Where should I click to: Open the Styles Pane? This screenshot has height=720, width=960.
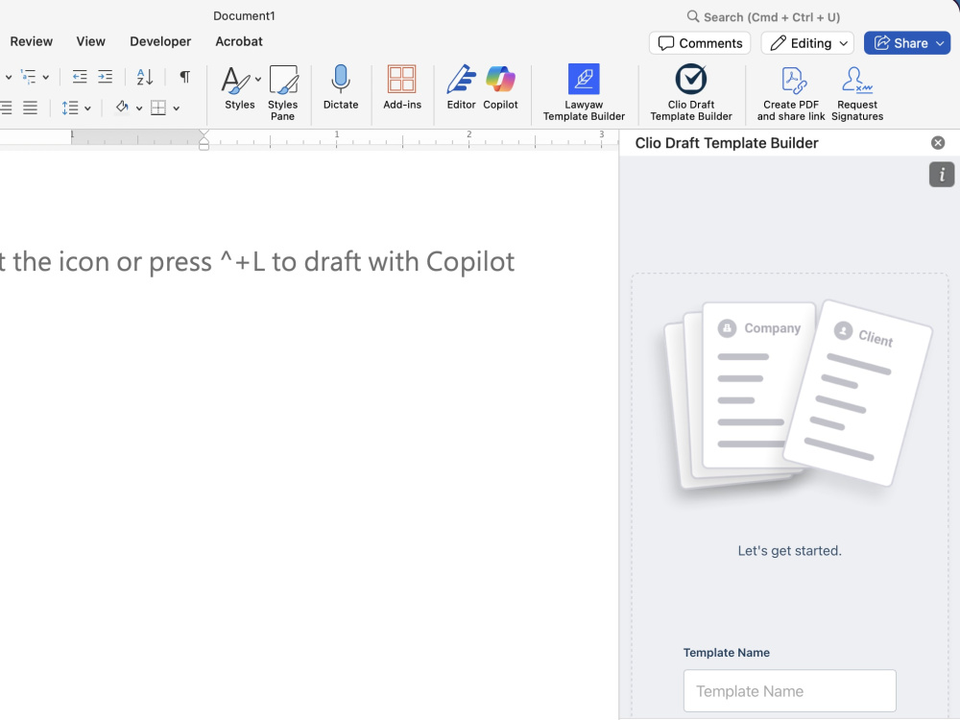click(x=283, y=93)
